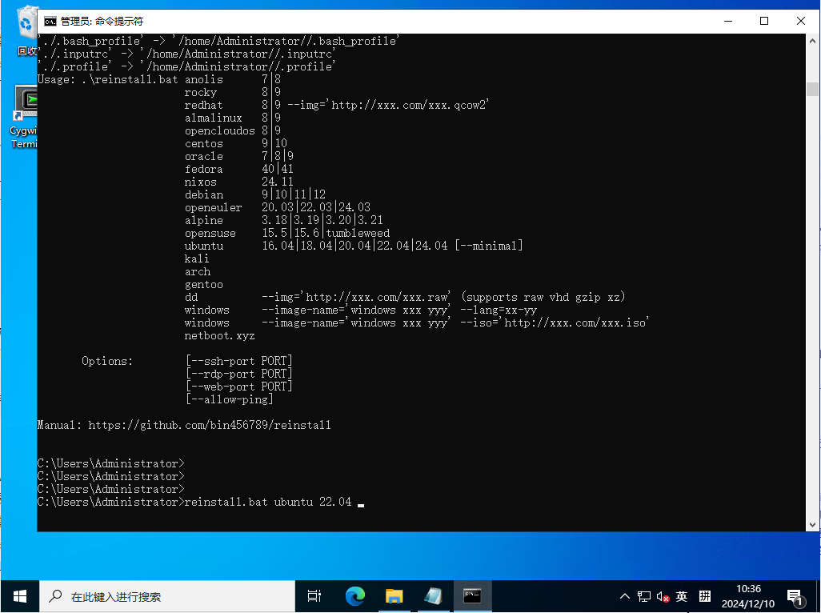Open the clock showing 10:36

coord(748,596)
